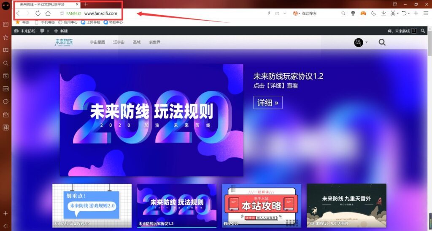Click the site header search magnifier
Screen dimensions: 432x231
point(382,42)
